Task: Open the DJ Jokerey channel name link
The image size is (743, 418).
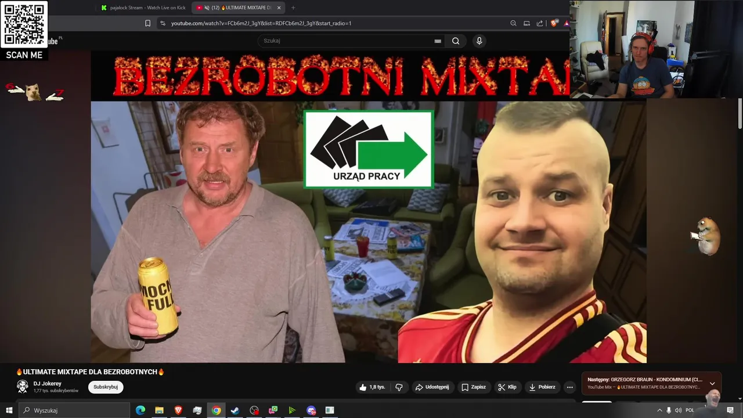Action: 48,384
